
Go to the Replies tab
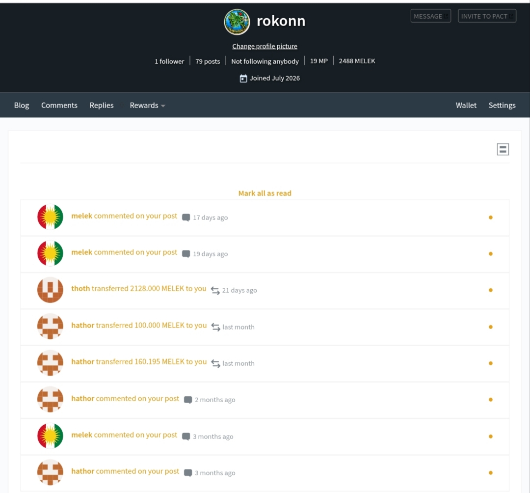[x=102, y=106]
